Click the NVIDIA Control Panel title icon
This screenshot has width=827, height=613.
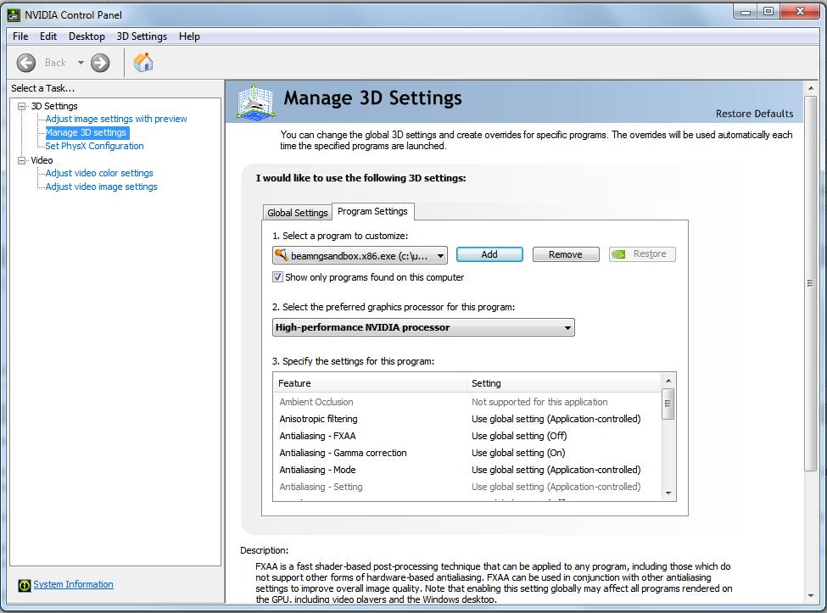click(x=14, y=14)
